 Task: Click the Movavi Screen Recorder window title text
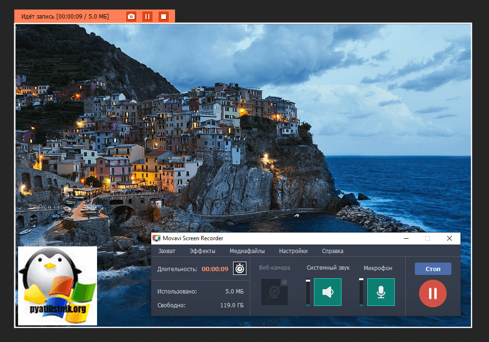click(x=193, y=238)
